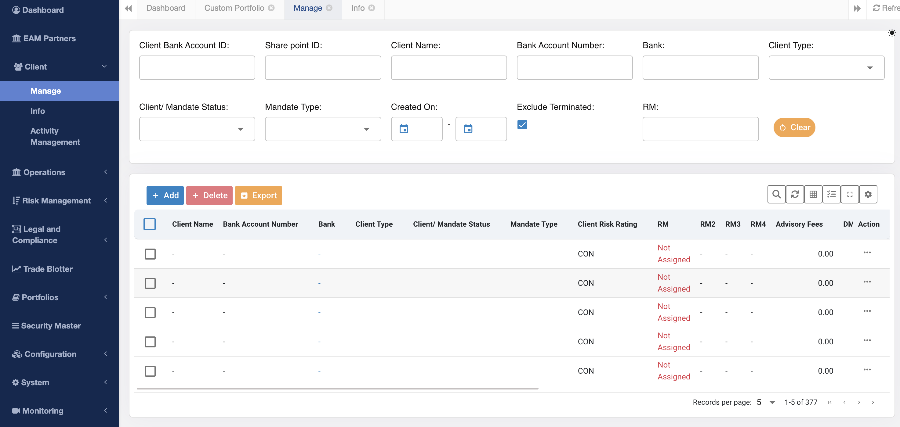Switch to the Custom Portfolio tab
The height and width of the screenshot is (427, 900).
pyautogui.click(x=234, y=8)
